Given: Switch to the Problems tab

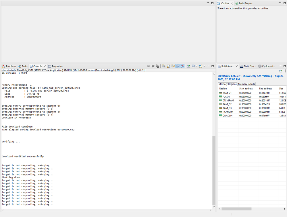Looking at the screenshot, I should 9,66.
